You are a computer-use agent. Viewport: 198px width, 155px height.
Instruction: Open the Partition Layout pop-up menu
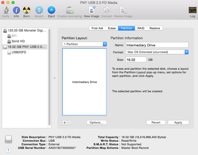[x=85, y=44]
